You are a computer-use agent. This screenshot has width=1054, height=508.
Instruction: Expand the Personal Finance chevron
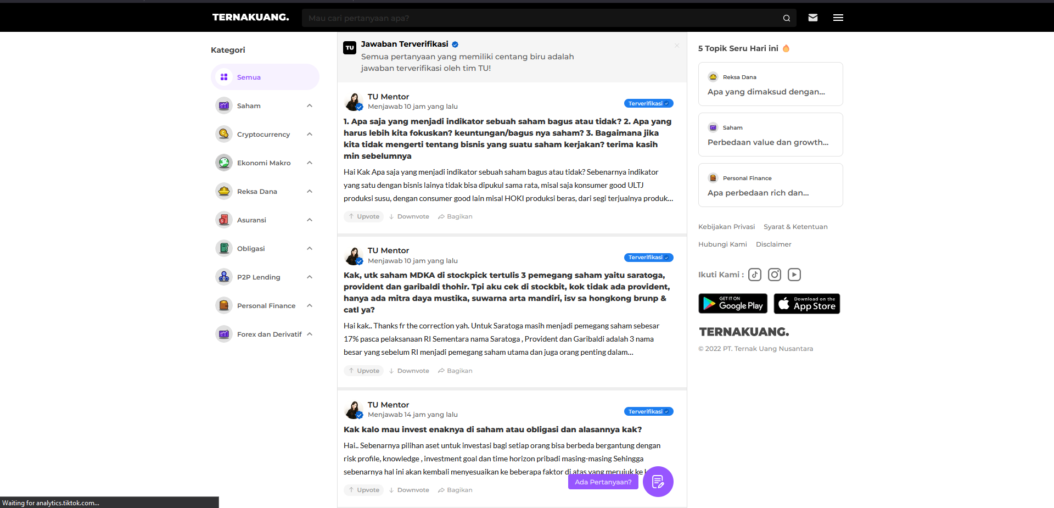[x=310, y=305]
